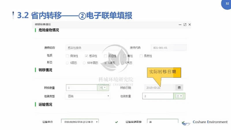Uncheck the 感染性 checkbox
Image resolution: width=231 pixels, height=130 pixels.
(86, 56)
